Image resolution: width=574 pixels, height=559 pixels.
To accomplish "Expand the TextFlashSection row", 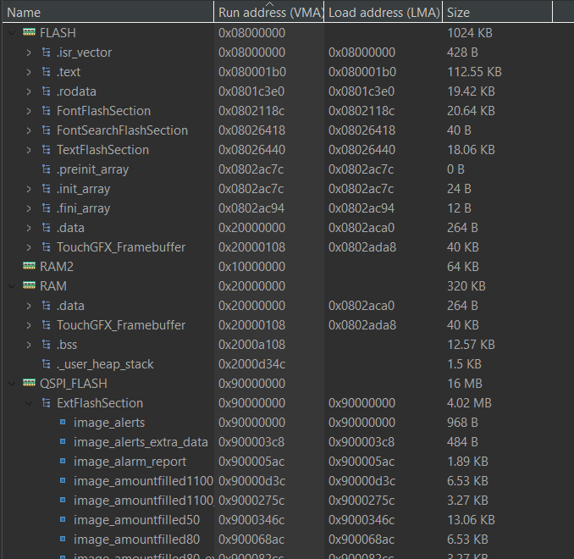I will coord(29,150).
